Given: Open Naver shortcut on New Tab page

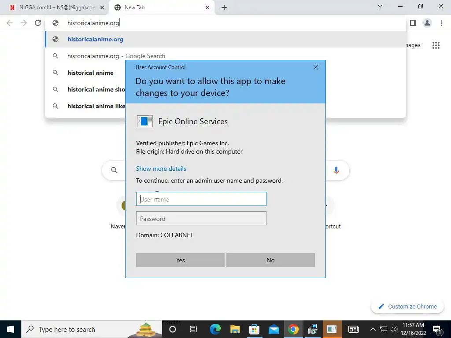Looking at the screenshot, I should click(118, 213).
